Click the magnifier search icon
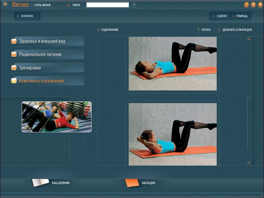This screenshot has width=264, height=198. tap(68, 5)
